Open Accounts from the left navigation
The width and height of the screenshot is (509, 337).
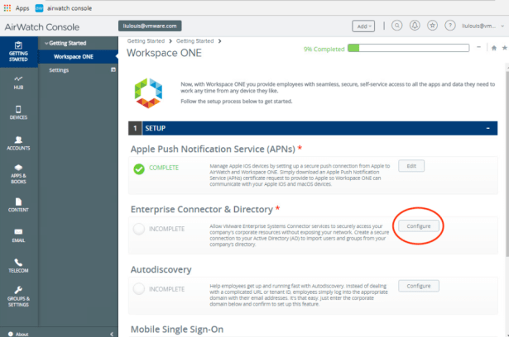[x=17, y=143]
